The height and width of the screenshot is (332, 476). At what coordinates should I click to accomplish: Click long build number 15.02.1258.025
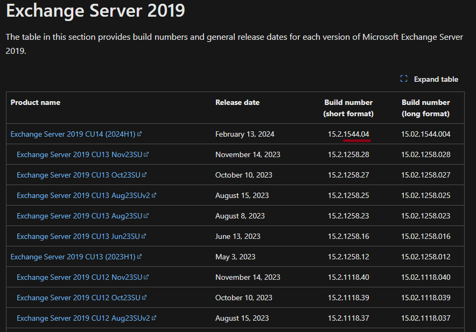pyautogui.click(x=425, y=195)
